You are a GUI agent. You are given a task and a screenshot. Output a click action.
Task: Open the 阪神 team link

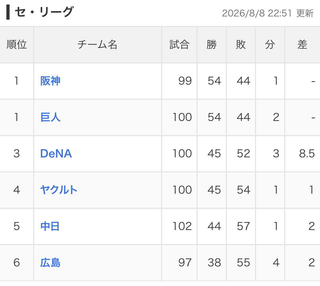(x=50, y=81)
